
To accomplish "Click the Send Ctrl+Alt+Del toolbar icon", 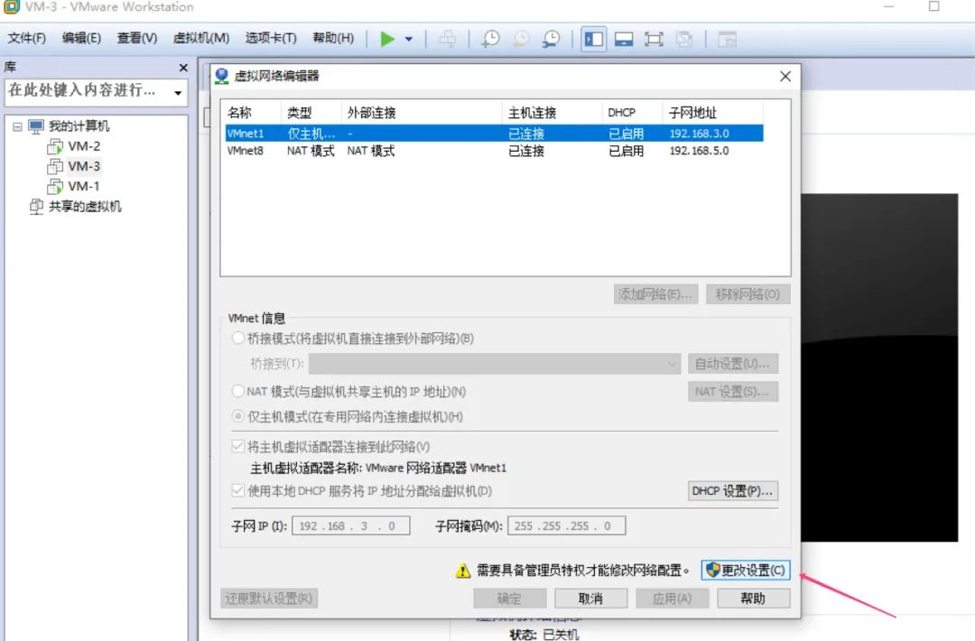I will 448,39.
